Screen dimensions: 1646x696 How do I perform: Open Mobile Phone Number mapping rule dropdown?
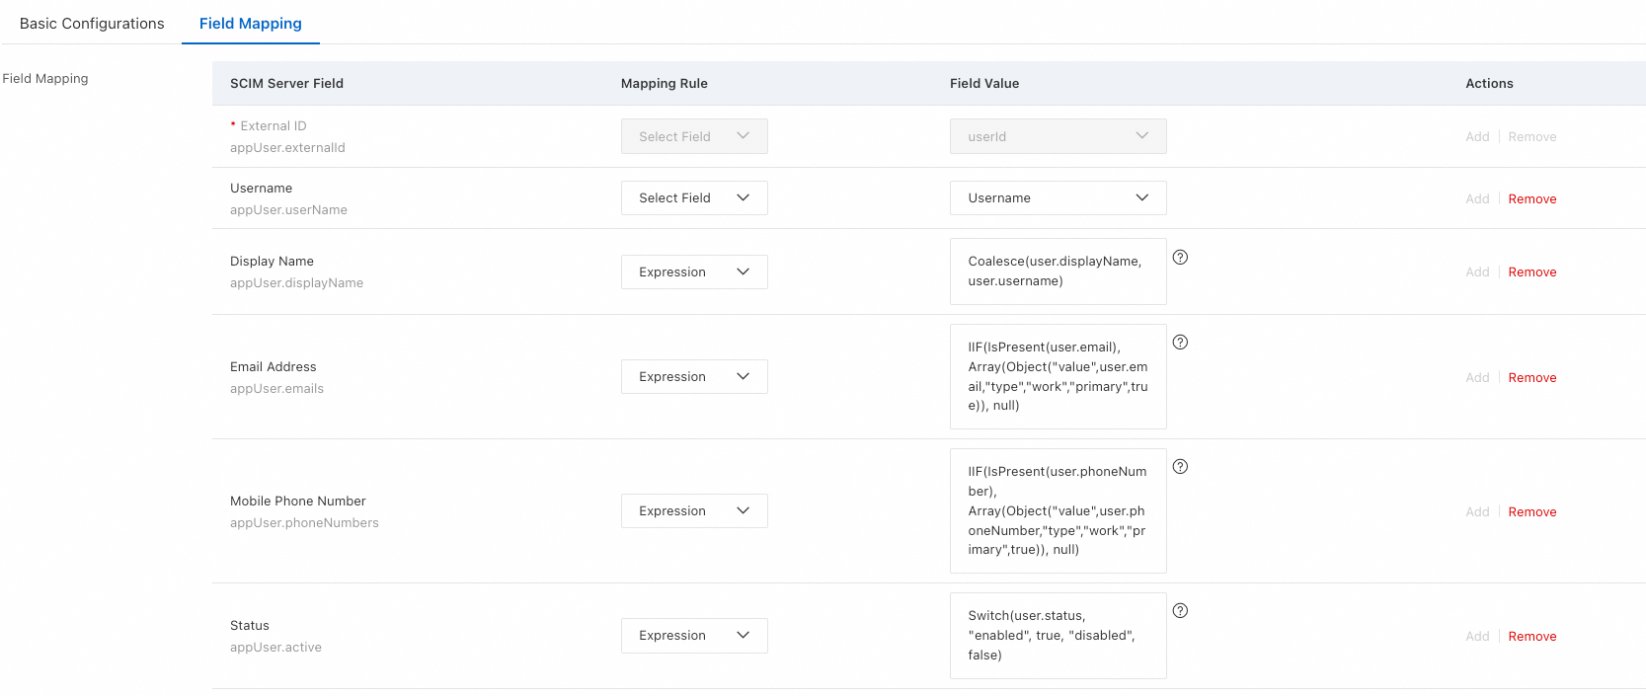coord(693,511)
